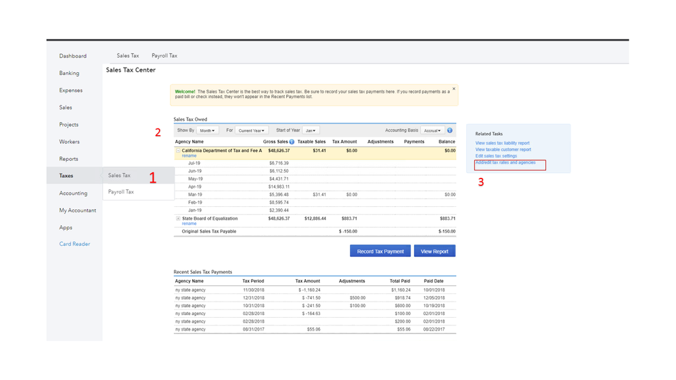Select the Sales Tax top tab
This screenshot has height=380, width=676.
pos(127,55)
